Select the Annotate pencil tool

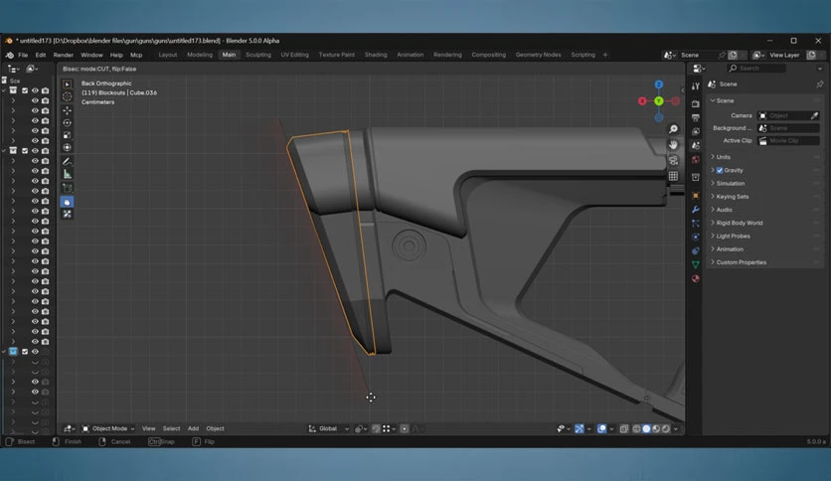[68, 161]
